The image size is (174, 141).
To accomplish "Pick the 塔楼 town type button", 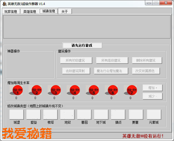I will [51, 115].
